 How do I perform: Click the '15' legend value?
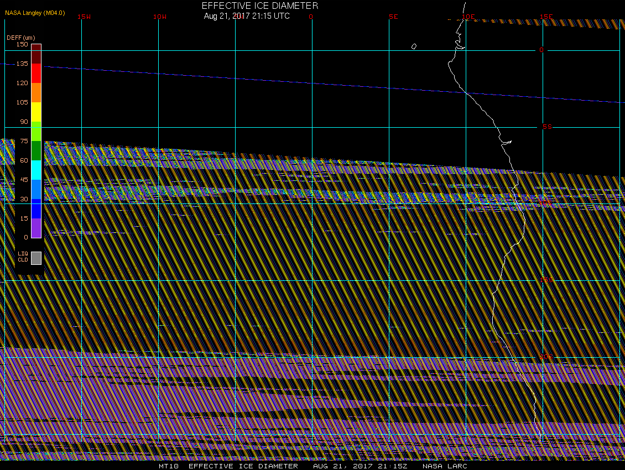coord(24,218)
